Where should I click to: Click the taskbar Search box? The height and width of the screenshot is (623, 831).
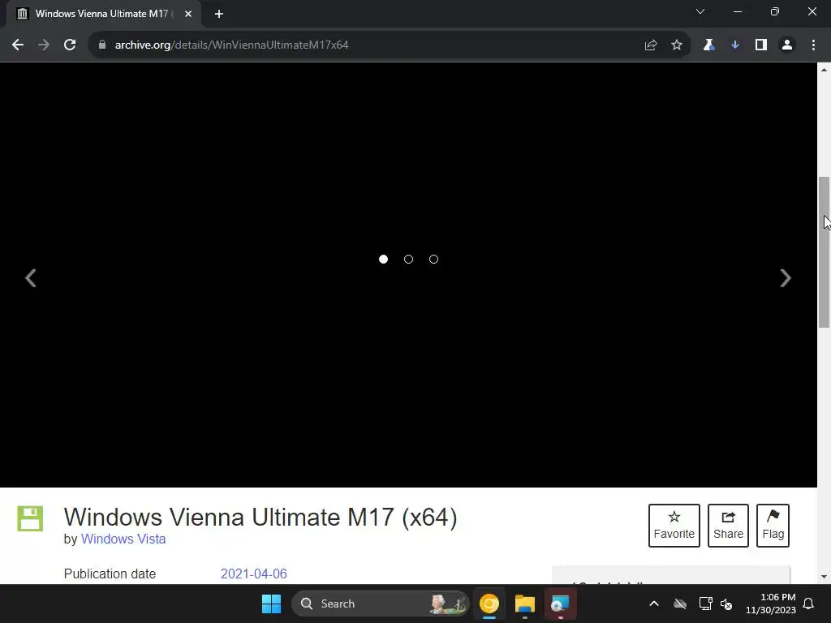381,604
